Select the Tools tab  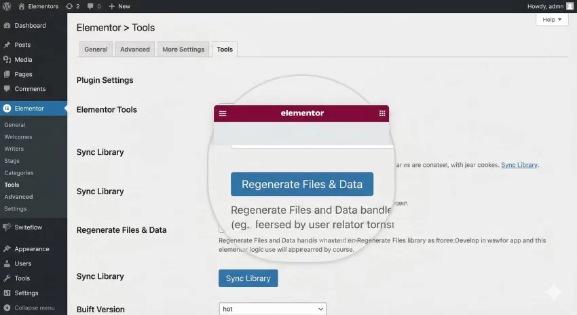(x=225, y=50)
